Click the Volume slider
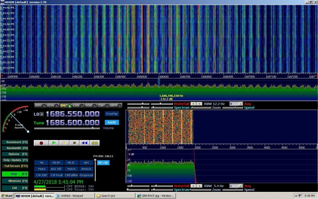Screen dimensions: 318x199 coord(67,128)
